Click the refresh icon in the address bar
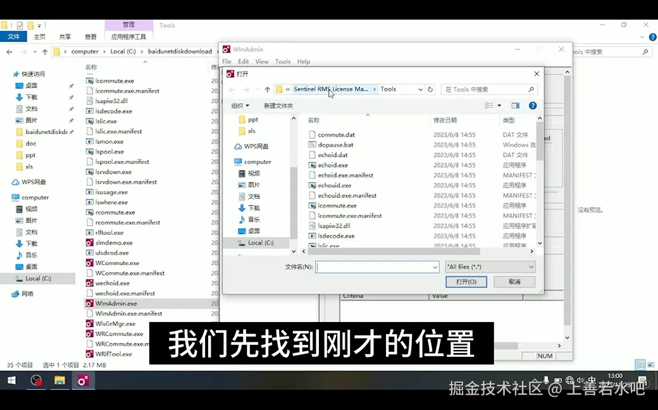The height and width of the screenshot is (410, 658). pyautogui.click(x=430, y=89)
